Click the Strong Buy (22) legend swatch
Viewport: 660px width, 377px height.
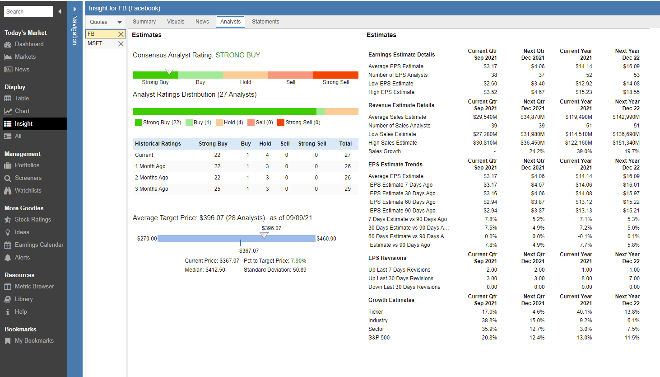(x=139, y=123)
